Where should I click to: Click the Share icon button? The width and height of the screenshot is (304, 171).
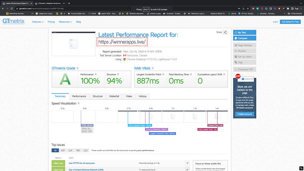[225, 32]
